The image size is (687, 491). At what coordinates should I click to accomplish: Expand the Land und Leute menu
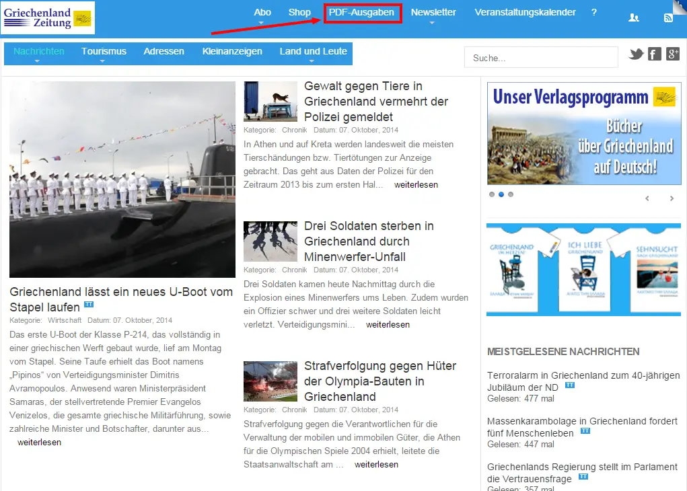313,53
